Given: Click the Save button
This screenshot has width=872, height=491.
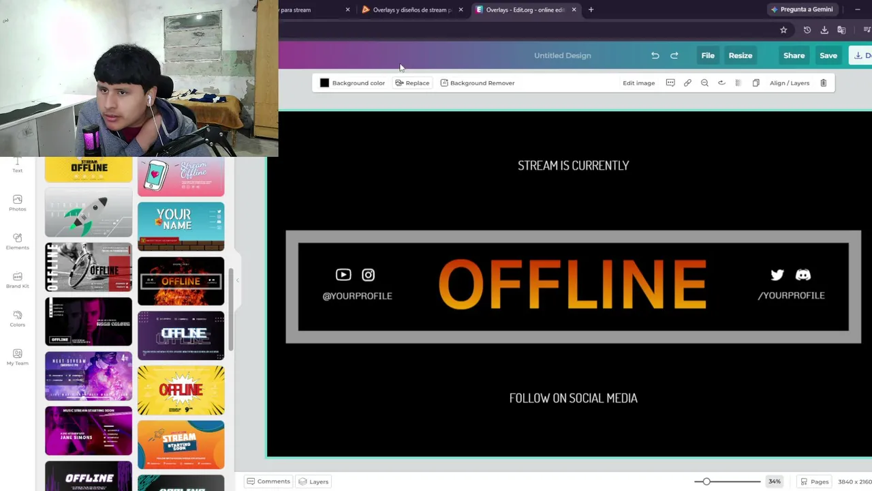Looking at the screenshot, I should (x=828, y=56).
